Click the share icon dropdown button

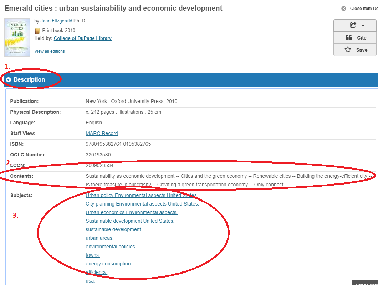coord(355,25)
